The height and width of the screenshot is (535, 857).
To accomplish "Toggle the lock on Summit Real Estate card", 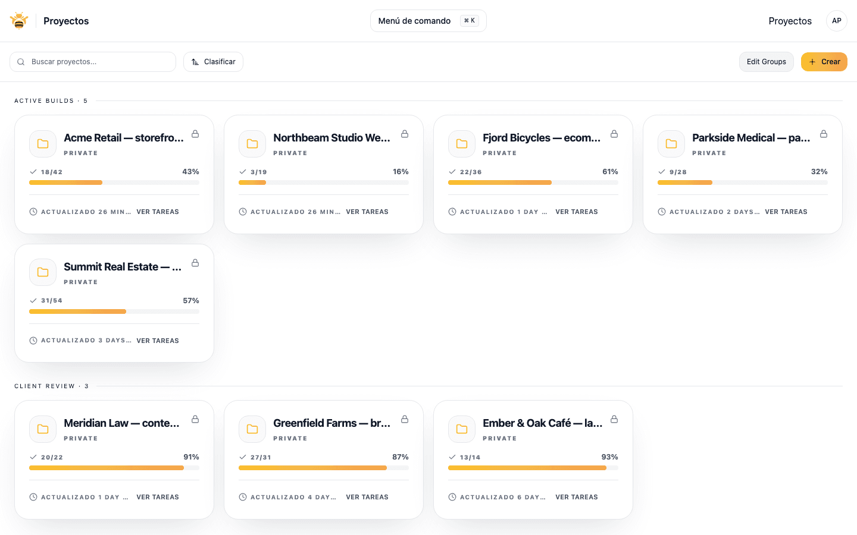I will click(x=195, y=263).
